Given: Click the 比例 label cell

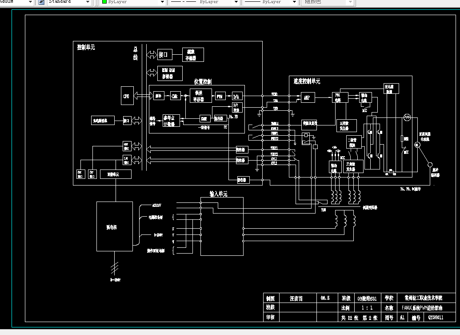Looking at the screenshot, I should [x=346, y=308].
